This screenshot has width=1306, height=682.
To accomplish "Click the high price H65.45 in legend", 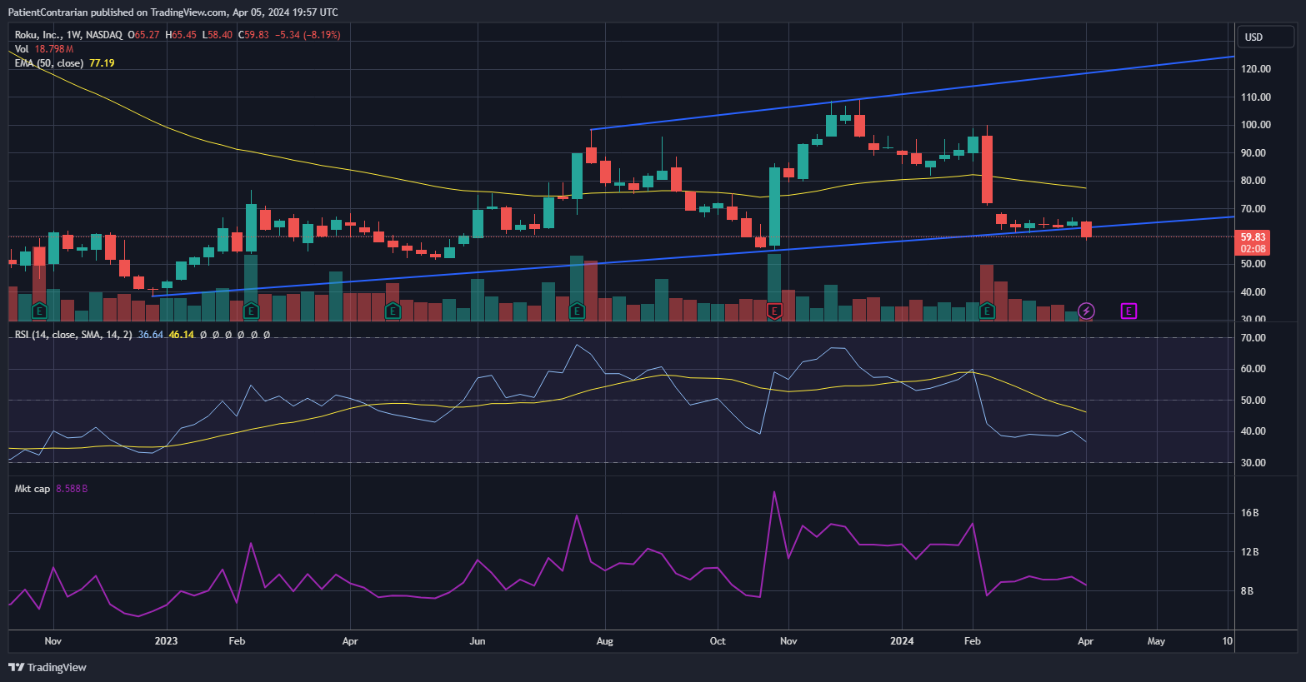I will pos(182,35).
